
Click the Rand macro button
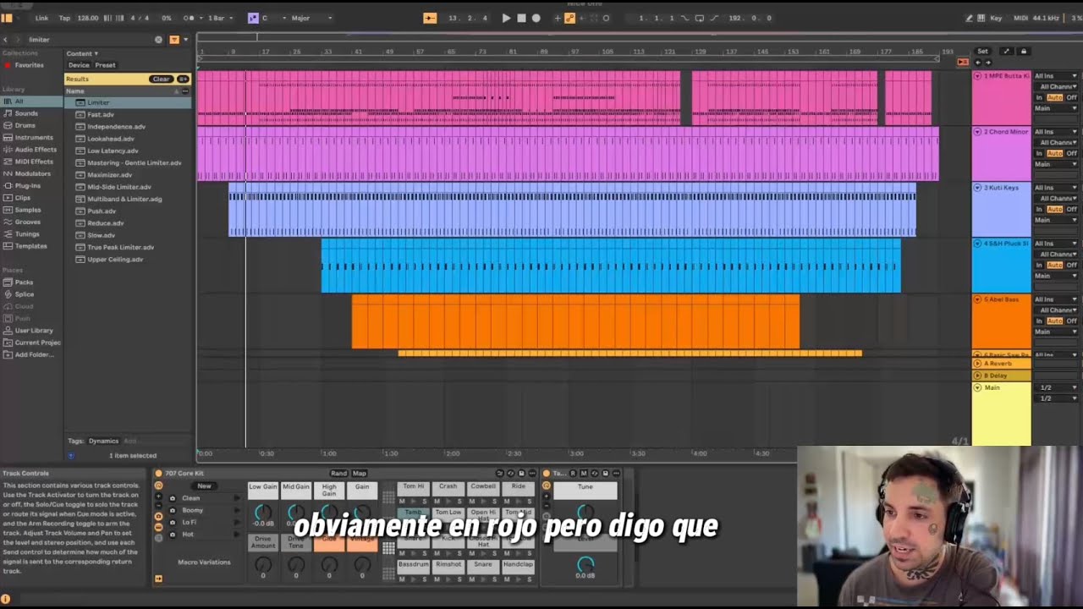click(338, 474)
